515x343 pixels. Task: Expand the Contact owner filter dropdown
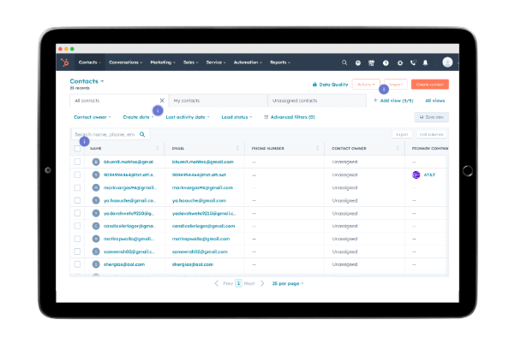tap(92, 116)
